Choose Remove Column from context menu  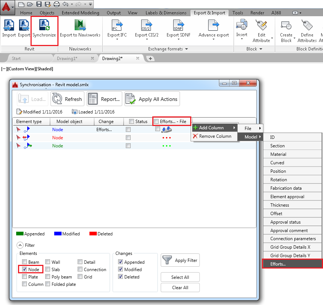214,136
